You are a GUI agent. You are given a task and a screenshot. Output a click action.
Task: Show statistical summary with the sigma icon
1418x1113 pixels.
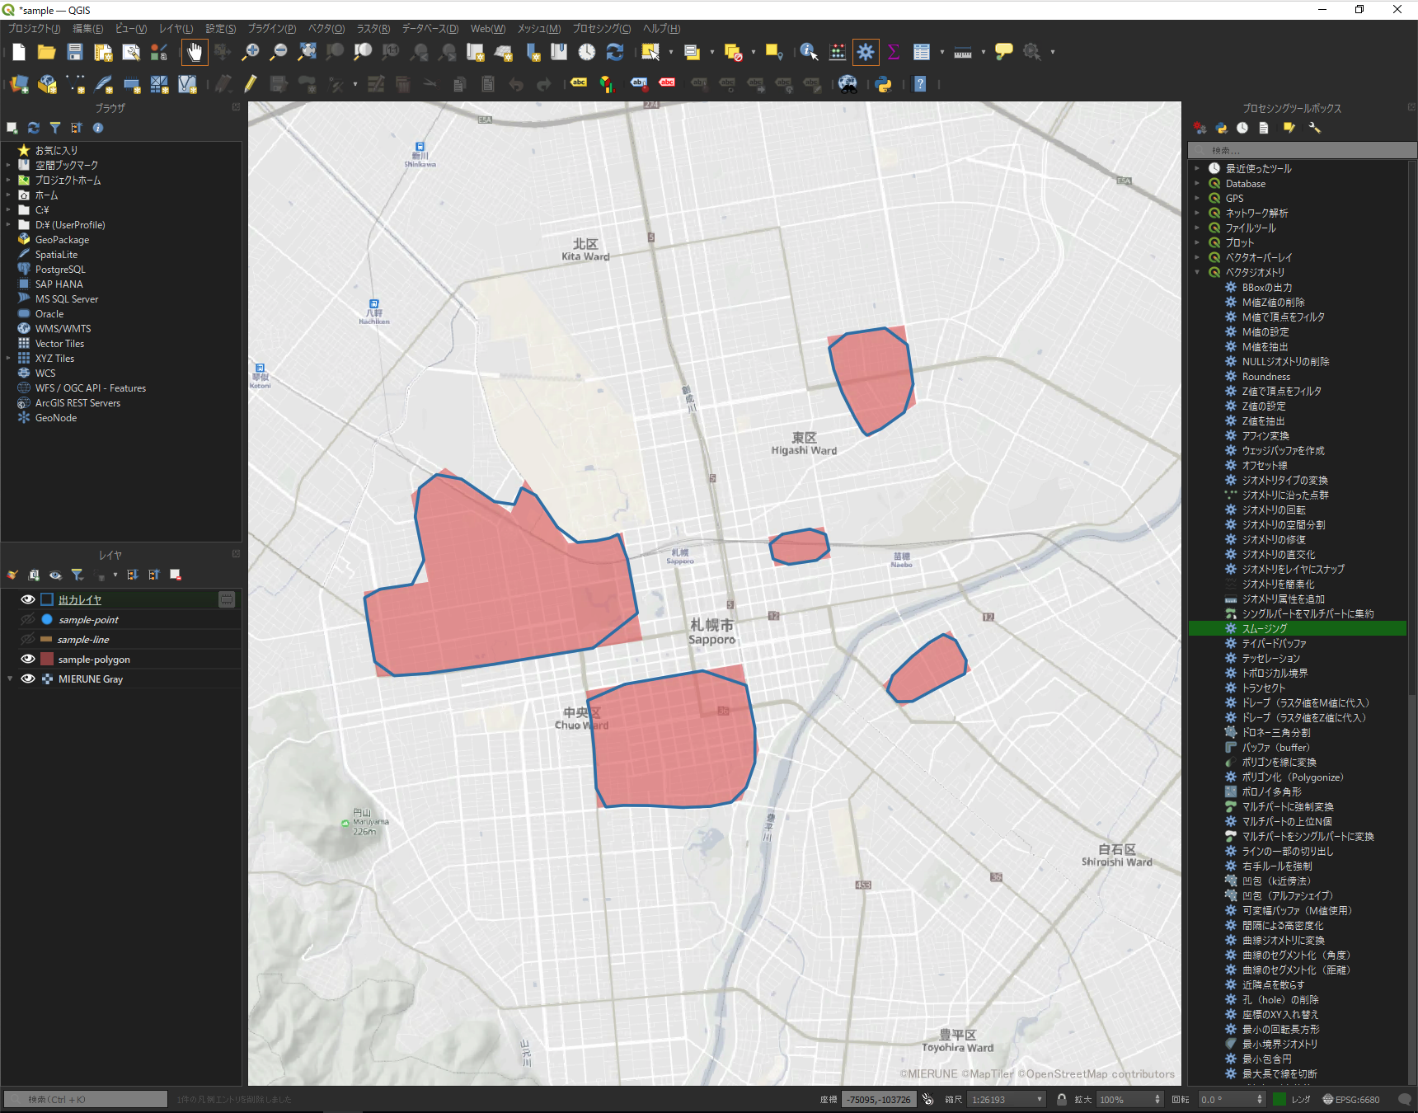894,53
